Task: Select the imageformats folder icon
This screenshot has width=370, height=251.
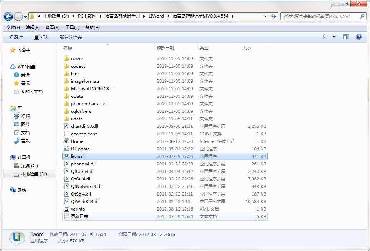Action: pos(66,81)
